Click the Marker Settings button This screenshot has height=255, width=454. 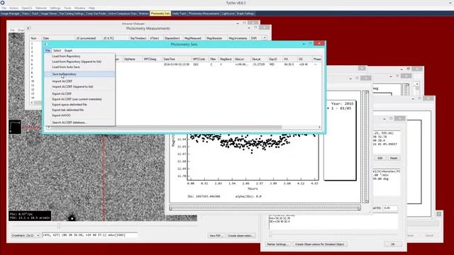tap(277, 244)
